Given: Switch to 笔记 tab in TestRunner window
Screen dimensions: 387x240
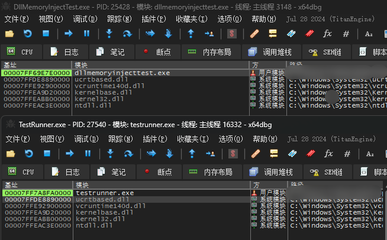Looking at the screenshot, I should click(x=113, y=172).
